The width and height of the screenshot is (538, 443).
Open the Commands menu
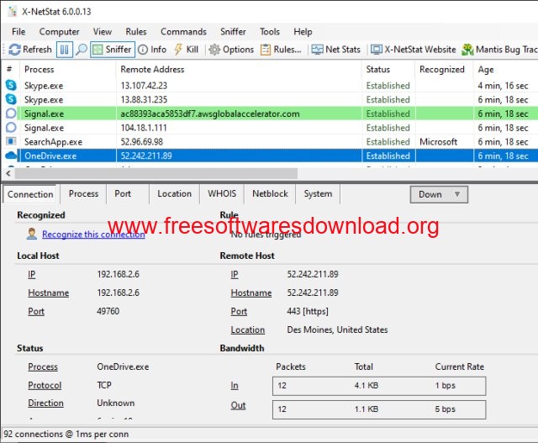coord(183,32)
